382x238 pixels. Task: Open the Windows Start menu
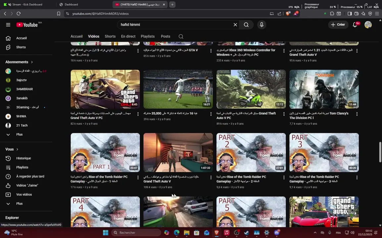[x=106, y=233]
